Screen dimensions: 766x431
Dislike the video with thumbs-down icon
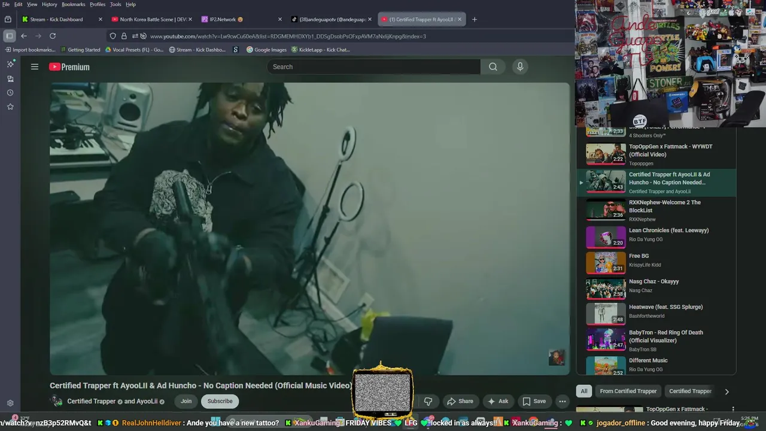point(428,401)
